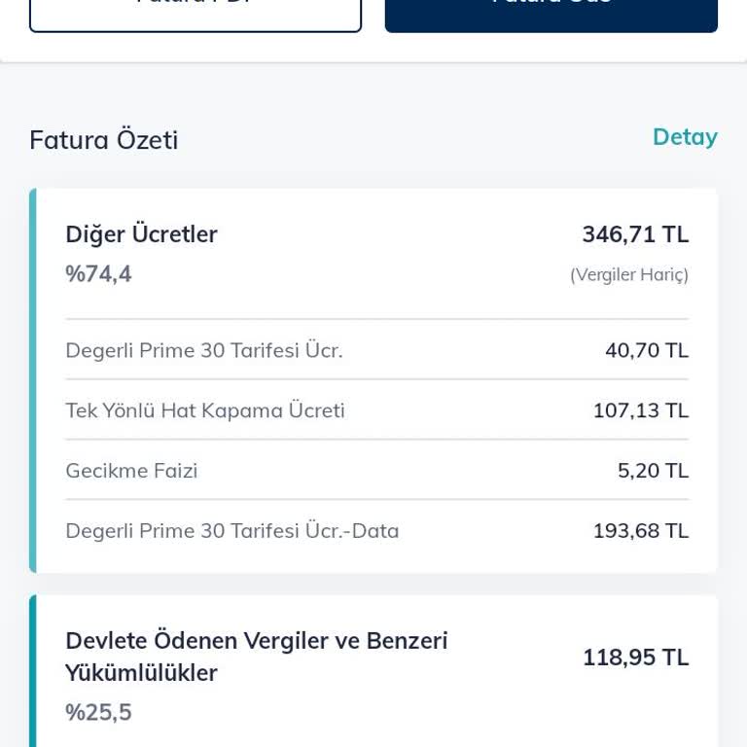
Task: Open the white outlined Fatura PDF button
Action: 196,15
